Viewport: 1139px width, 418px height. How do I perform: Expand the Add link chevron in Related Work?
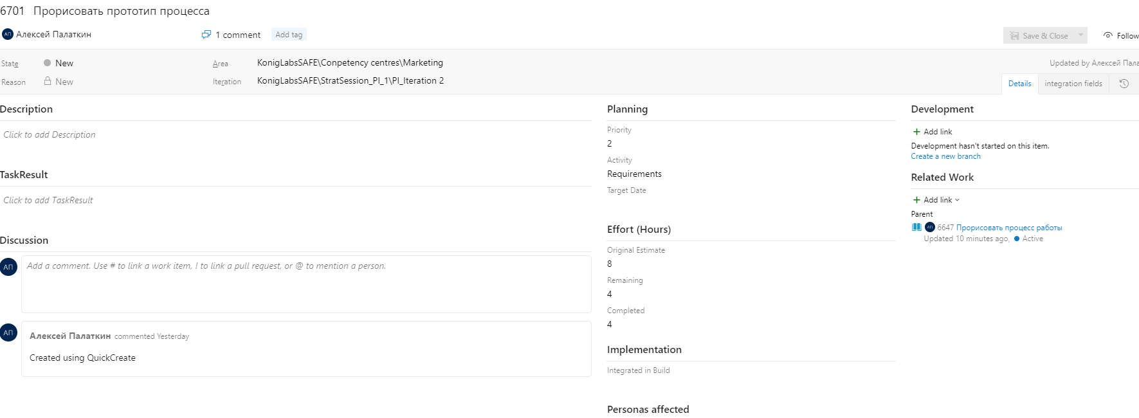[x=956, y=199]
